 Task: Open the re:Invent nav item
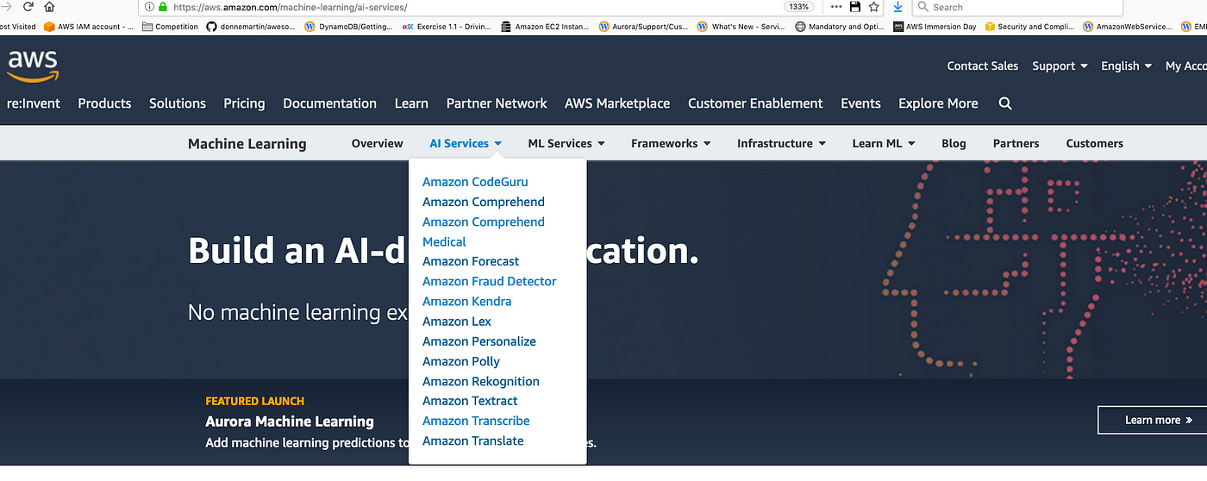pyautogui.click(x=33, y=103)
